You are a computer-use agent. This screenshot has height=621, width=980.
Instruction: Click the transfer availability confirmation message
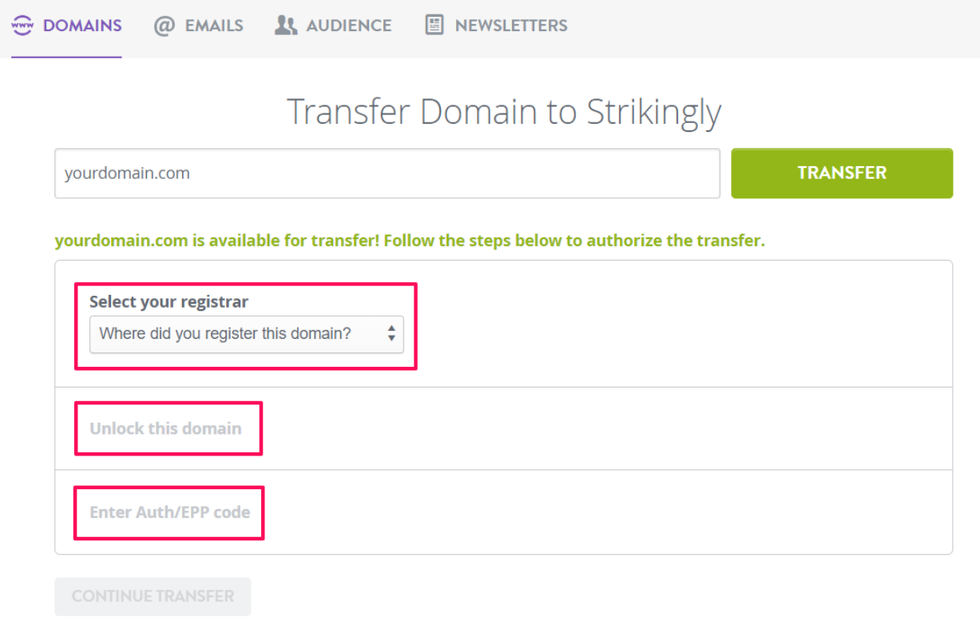[x=409, y=240]
